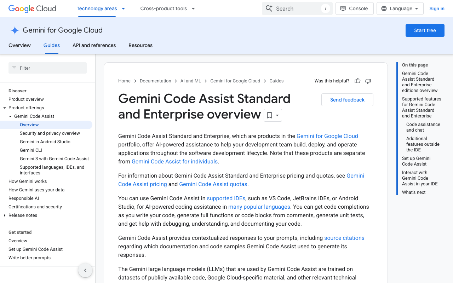453x283 pixels.
Task: Click the Send feedback button
Action: coord(347,100)
